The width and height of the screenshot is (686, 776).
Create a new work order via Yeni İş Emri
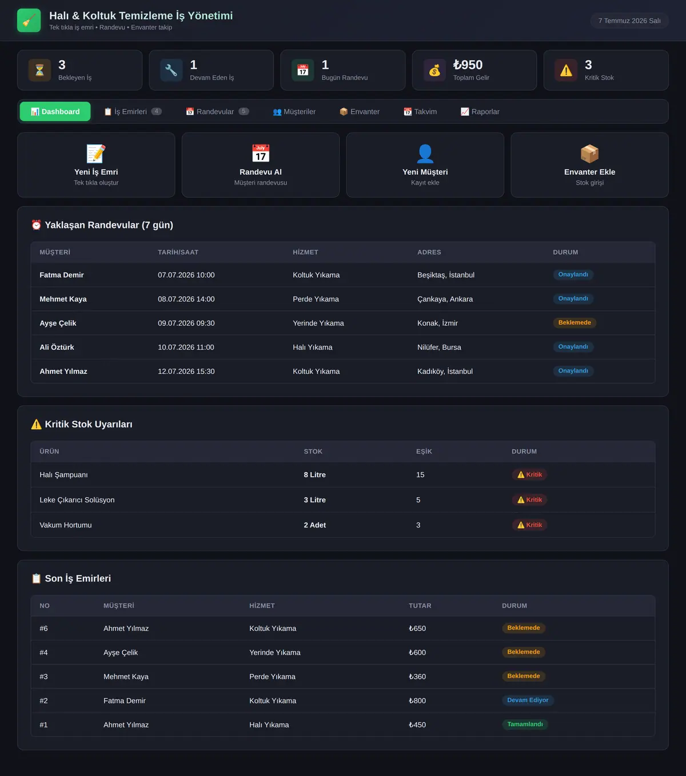coord(96,165)
